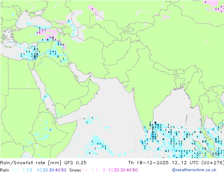Viewport: 224px width, 173px height.
Task: Click the 'GFS 0.25' model label
Action: (x=75, y=163)
